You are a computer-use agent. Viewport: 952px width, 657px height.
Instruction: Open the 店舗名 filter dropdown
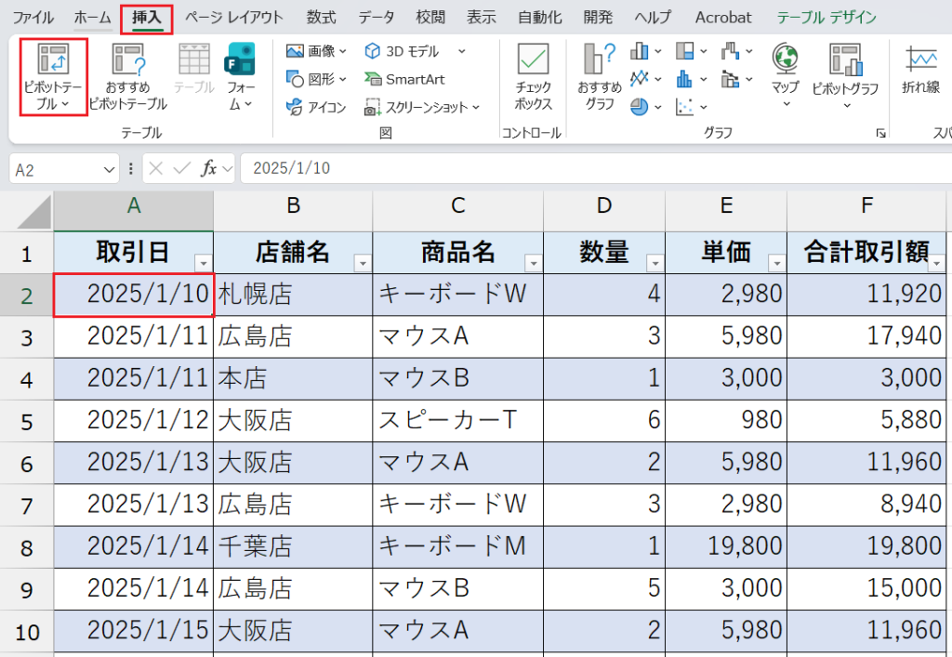click(363, 263)
